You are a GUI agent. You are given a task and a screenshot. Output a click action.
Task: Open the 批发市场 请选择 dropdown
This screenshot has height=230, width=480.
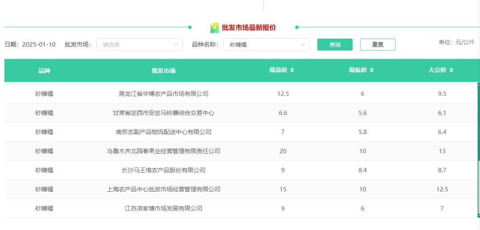139,44
